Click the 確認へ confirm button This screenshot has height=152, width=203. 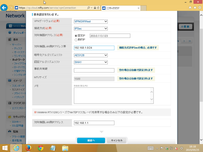[91, 140]
